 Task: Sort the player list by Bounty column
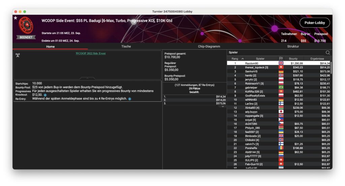pyautogui.click(x=293, y=59)
